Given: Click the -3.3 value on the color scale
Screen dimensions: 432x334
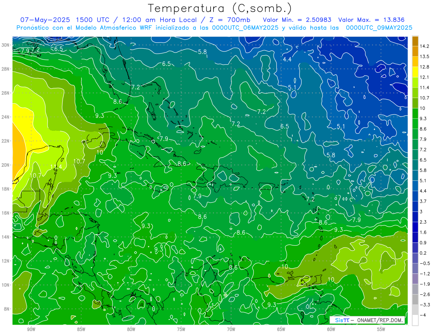Looking at the screenshot, I should click(425, 304).
